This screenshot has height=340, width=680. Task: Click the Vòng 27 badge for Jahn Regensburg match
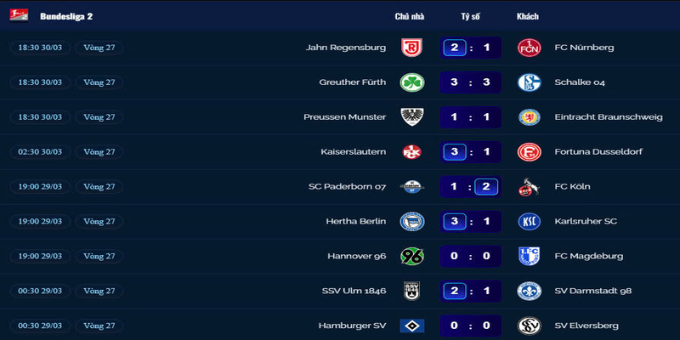(x=99, y=48)
